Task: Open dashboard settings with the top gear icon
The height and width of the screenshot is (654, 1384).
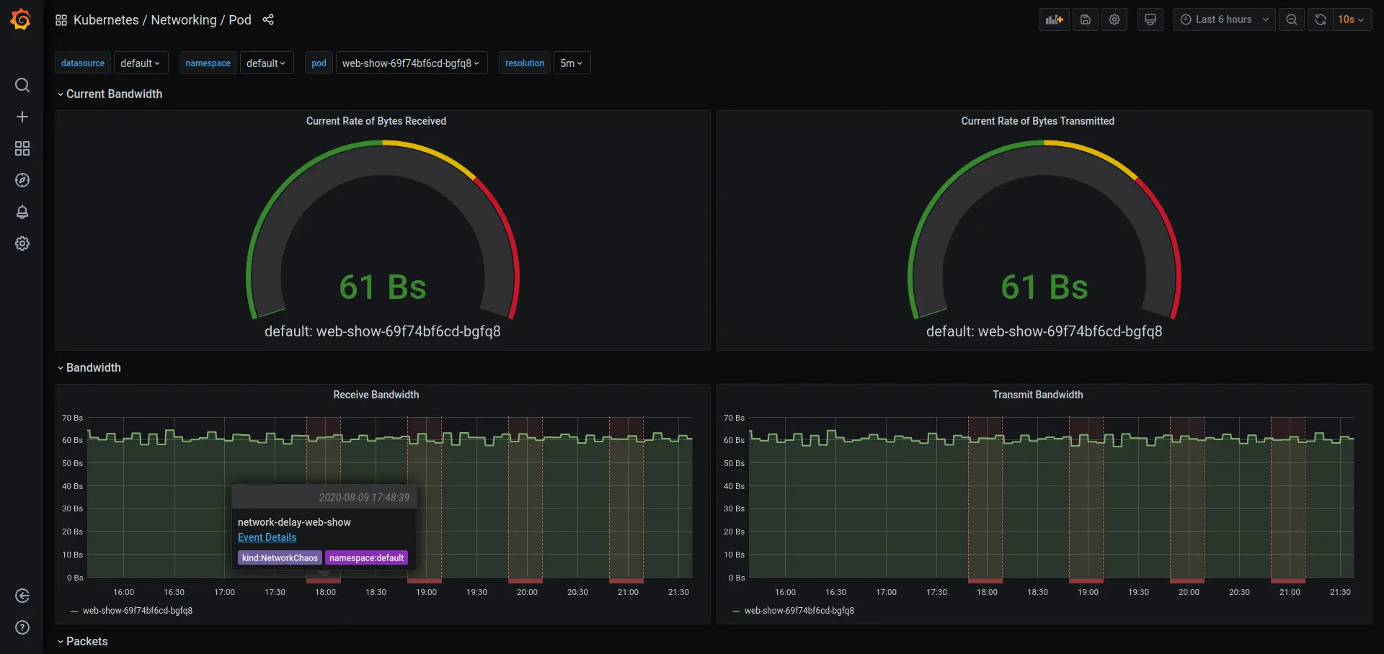Action: [x=1114, y=19]
